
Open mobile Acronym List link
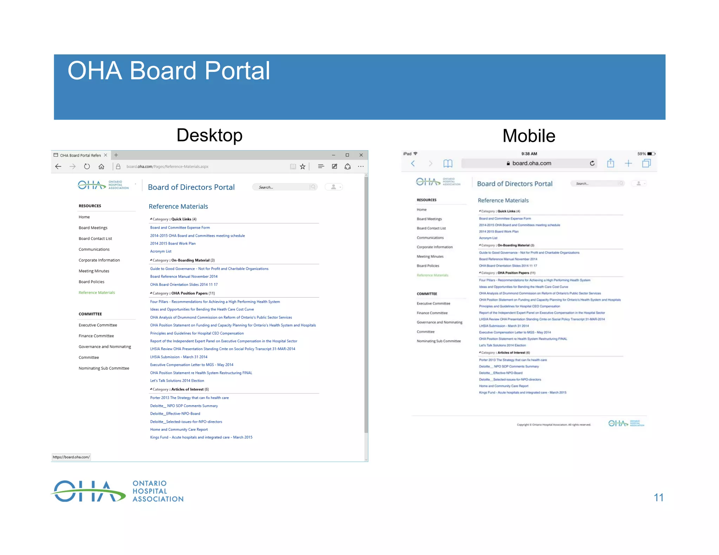point(488,238)
